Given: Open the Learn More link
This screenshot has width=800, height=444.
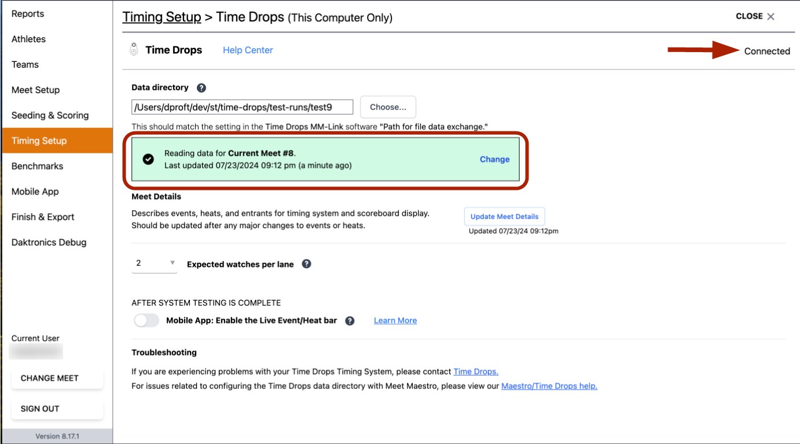Looking at the screenshot, I should point(395,321).
